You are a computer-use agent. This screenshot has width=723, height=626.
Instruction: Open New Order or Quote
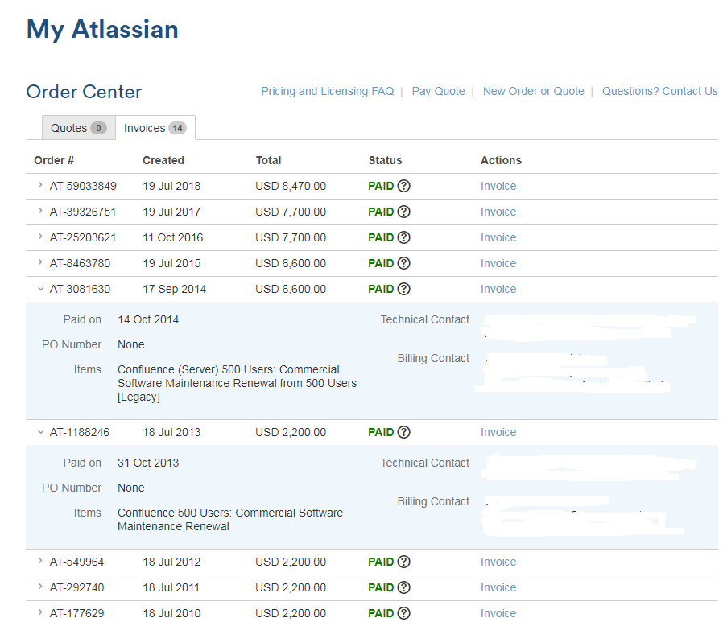(x=533, y=91)
